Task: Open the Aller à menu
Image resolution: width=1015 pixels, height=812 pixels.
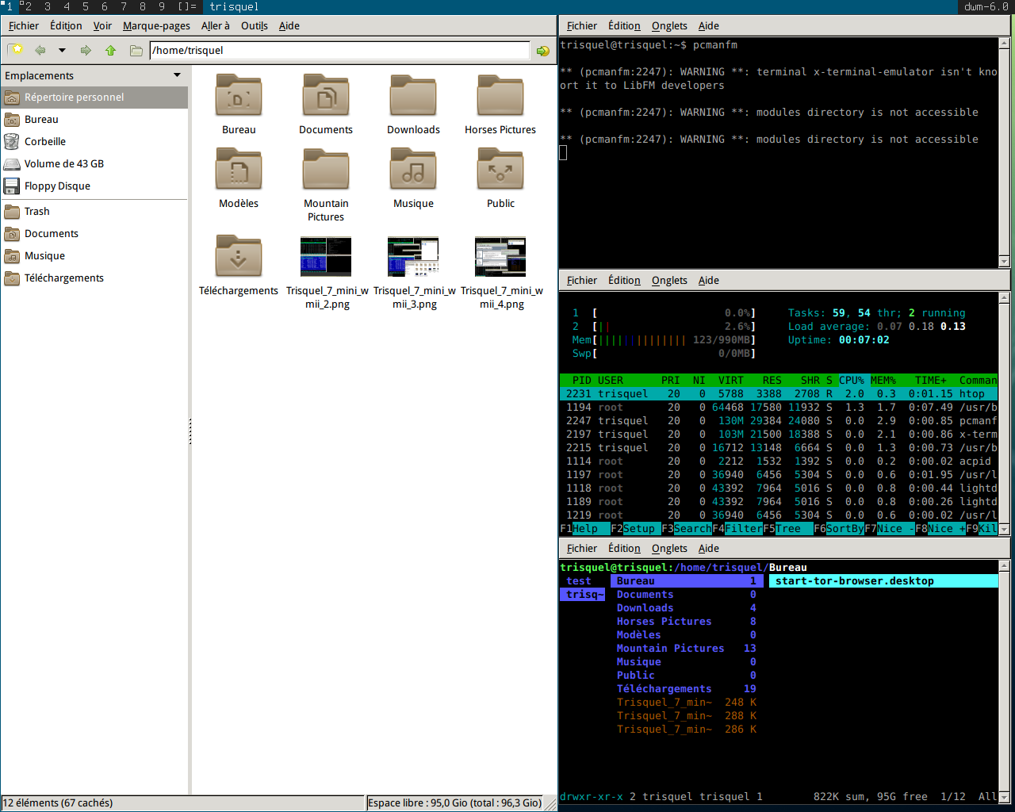Action: tap(216, 25)
